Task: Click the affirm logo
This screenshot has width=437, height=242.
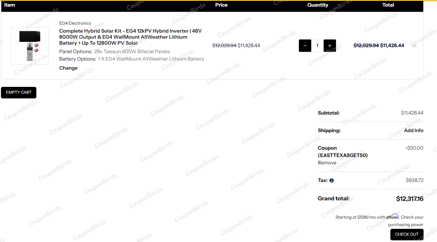Action: 392,217
